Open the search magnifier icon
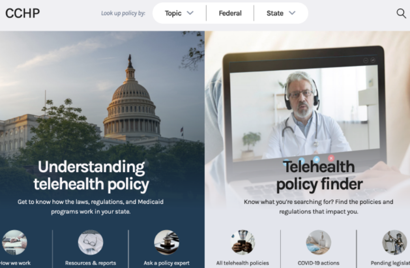The image size is (410, 268). (x=401, y=13)
